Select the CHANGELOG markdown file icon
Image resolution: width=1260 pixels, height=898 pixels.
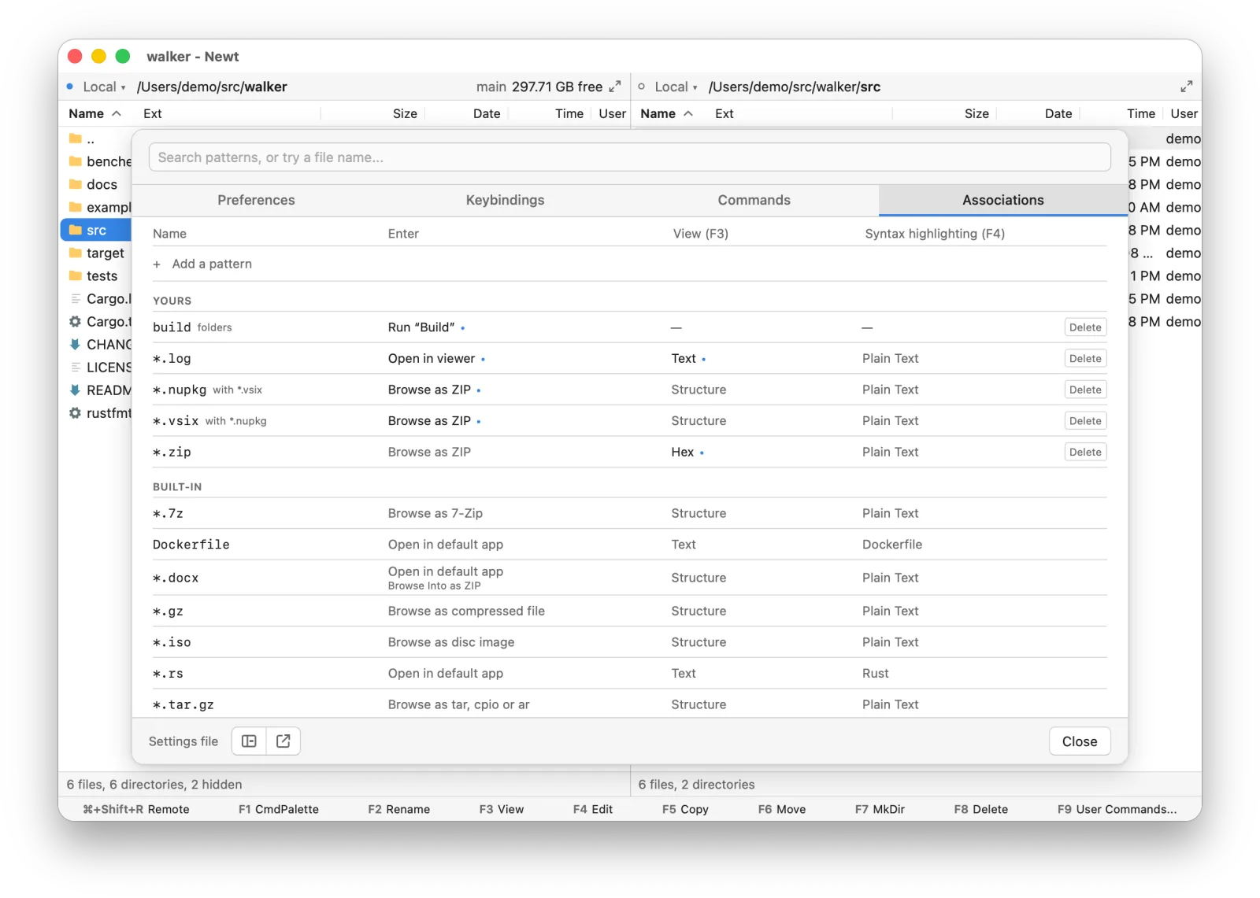76,344
